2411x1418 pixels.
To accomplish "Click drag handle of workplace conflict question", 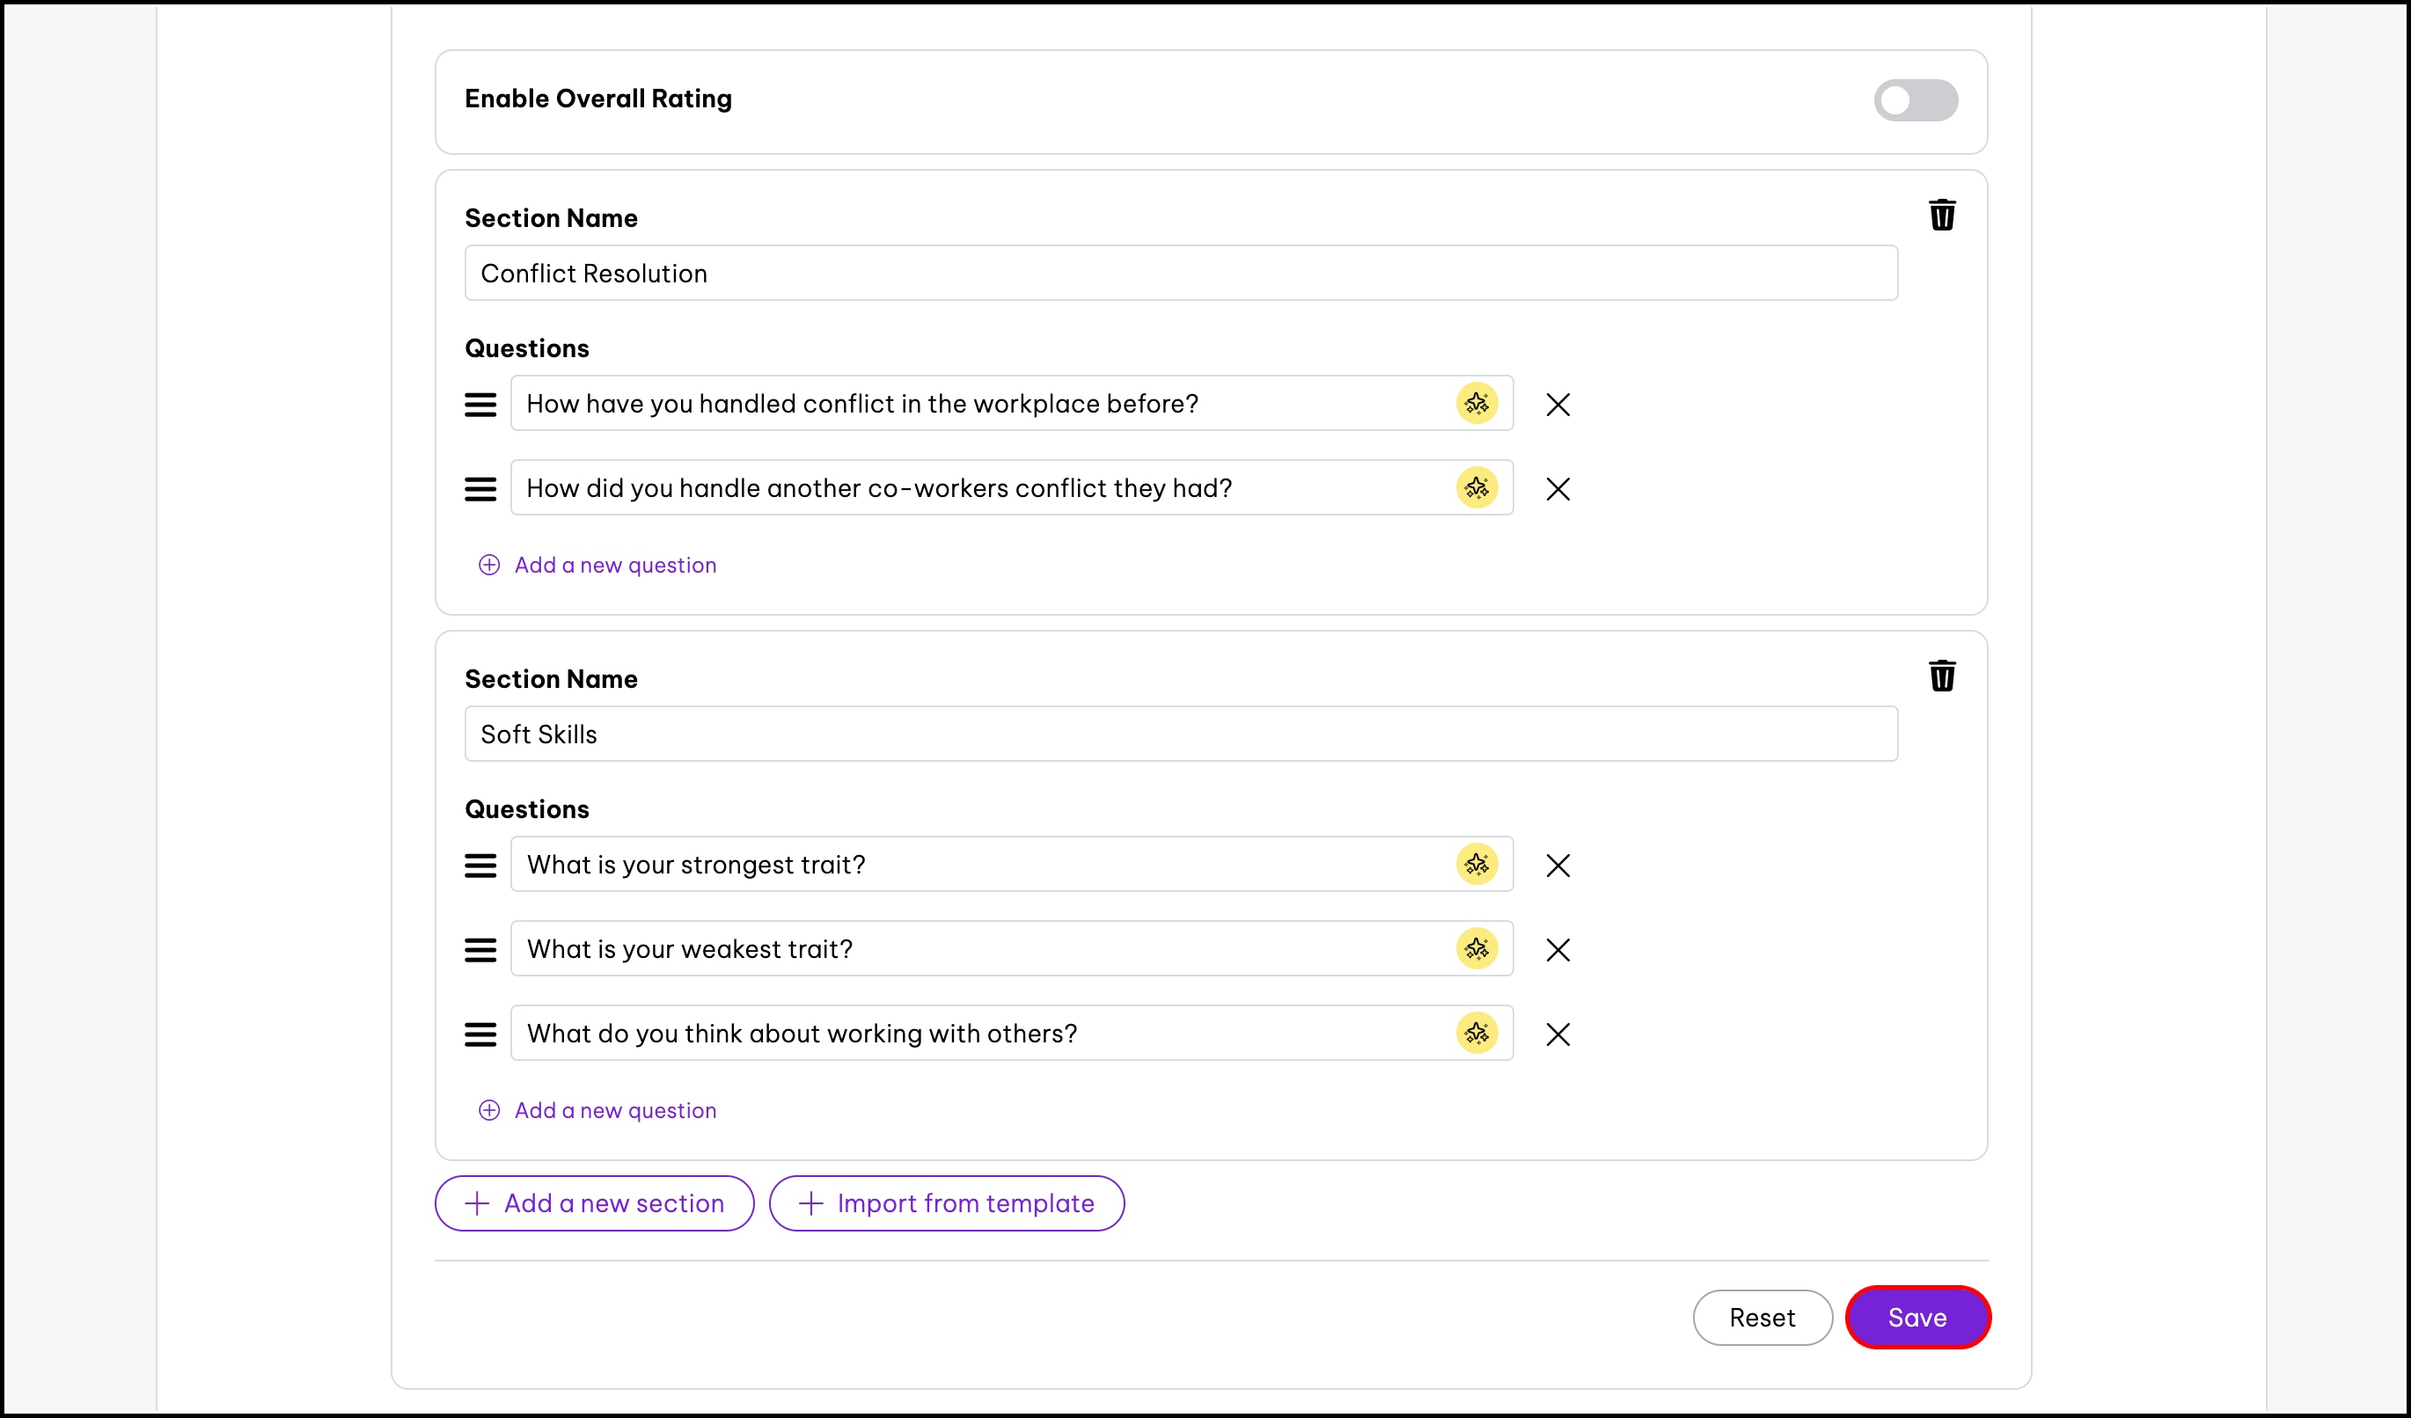I will tap(480, 405).
